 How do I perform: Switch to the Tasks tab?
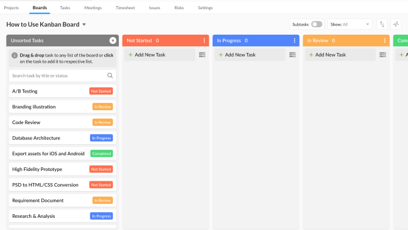tap(65, 8)
